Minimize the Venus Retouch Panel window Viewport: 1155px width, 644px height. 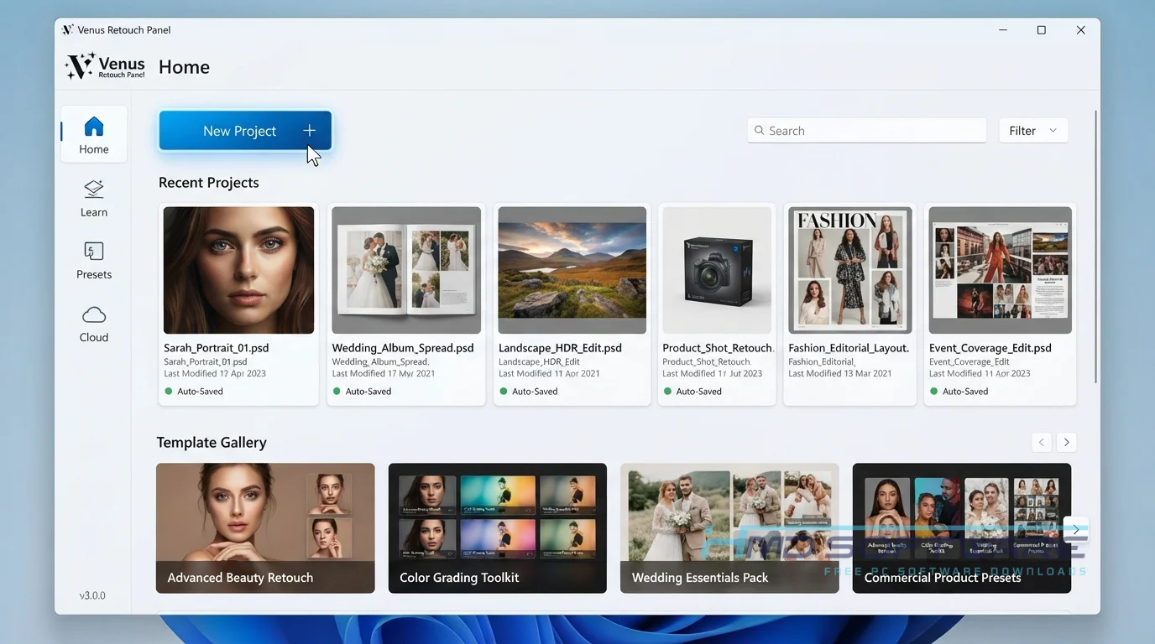[1002, 30]
